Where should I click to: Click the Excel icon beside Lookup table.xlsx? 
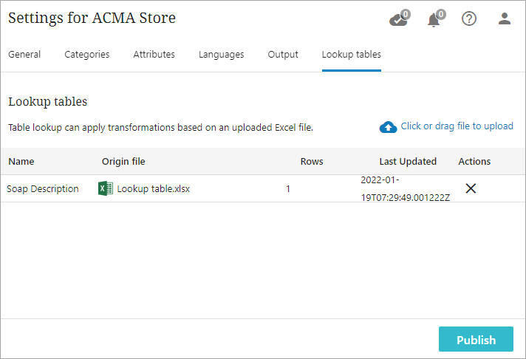click(x=106, y=188)
